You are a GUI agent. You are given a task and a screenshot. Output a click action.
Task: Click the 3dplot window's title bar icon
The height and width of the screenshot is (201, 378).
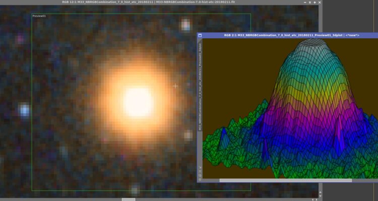pos(200,35)
